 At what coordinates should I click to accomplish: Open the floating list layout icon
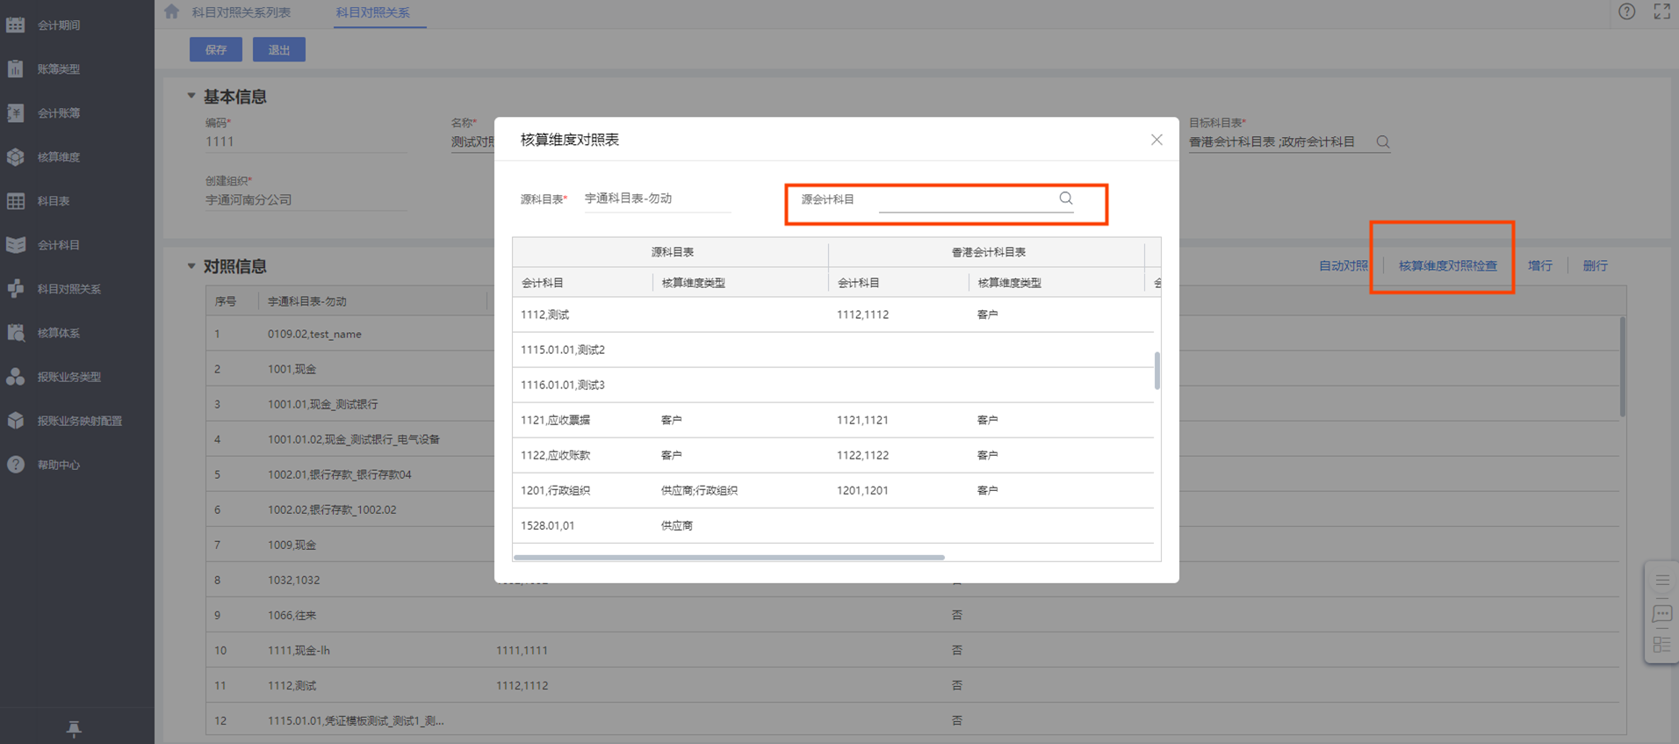(1662, 645)
